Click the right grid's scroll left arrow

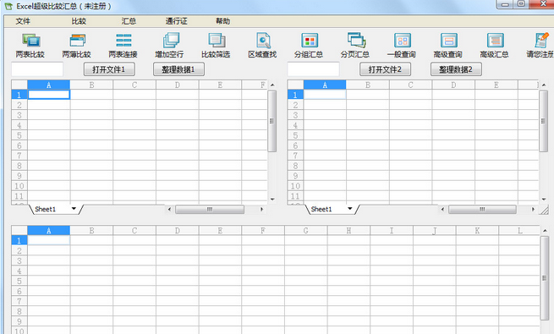(442, 210)
